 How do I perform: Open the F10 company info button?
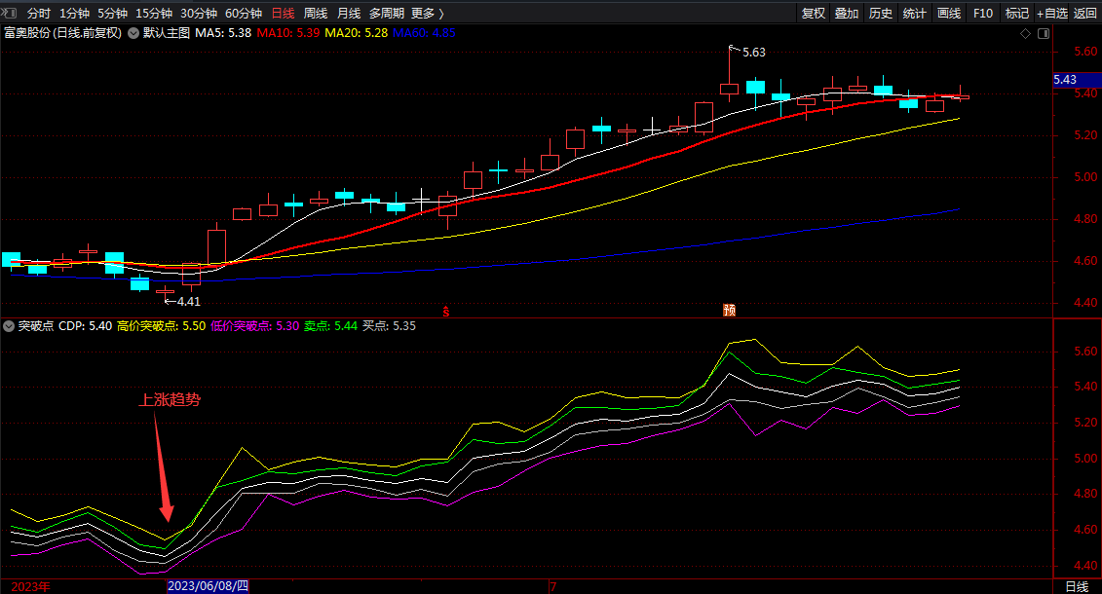tap(983, 14)
